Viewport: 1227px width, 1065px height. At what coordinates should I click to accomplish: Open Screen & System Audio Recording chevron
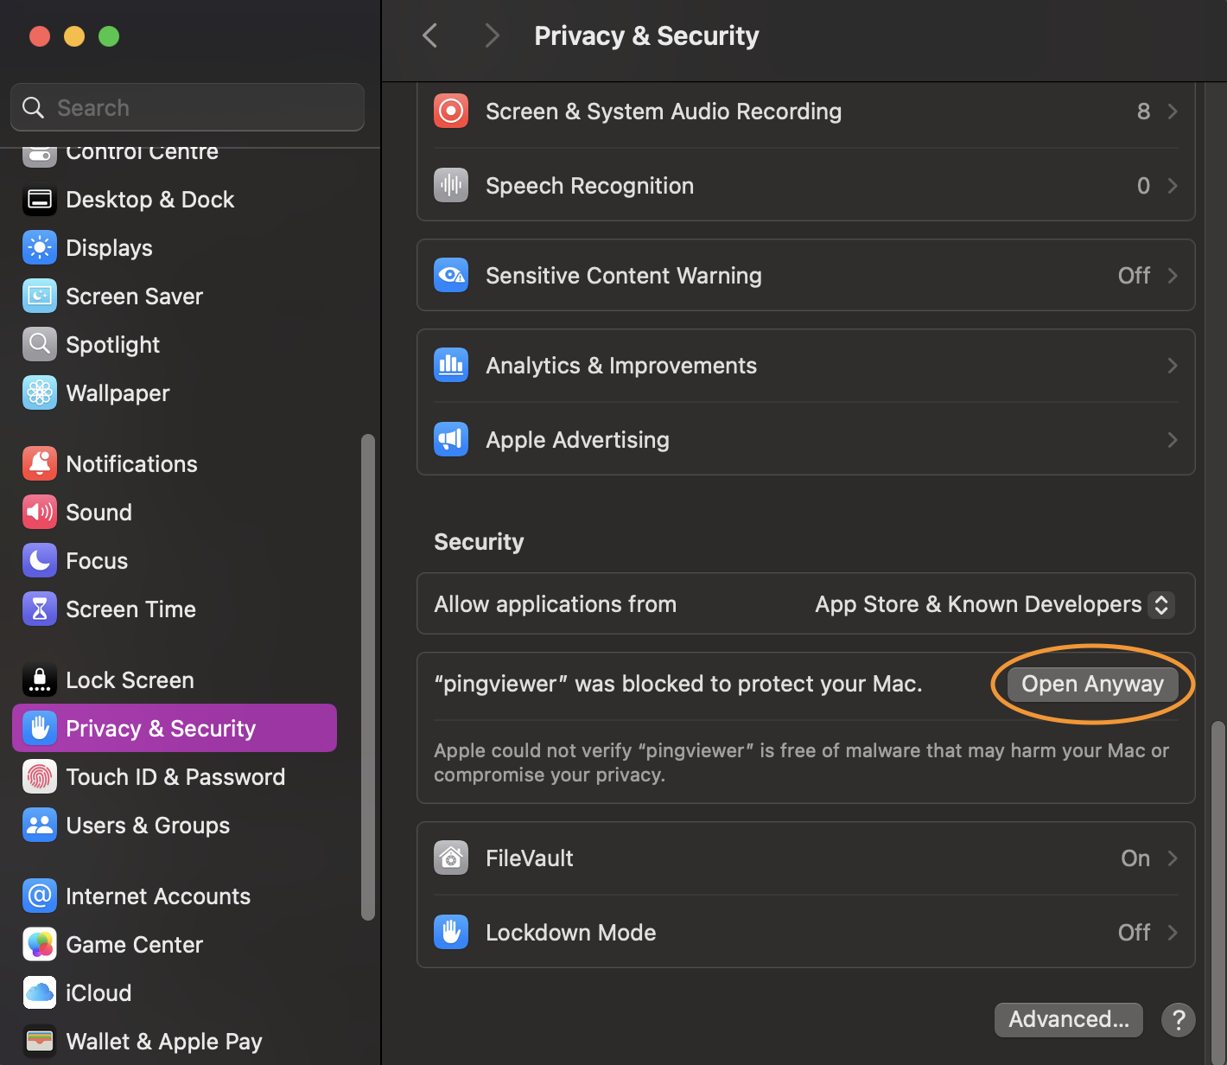pos(1173,112)
